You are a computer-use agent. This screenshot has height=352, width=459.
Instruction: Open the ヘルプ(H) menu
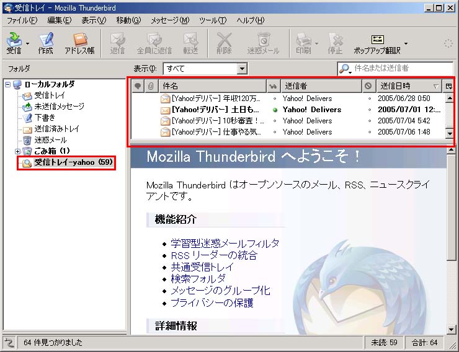click(251, 20)
